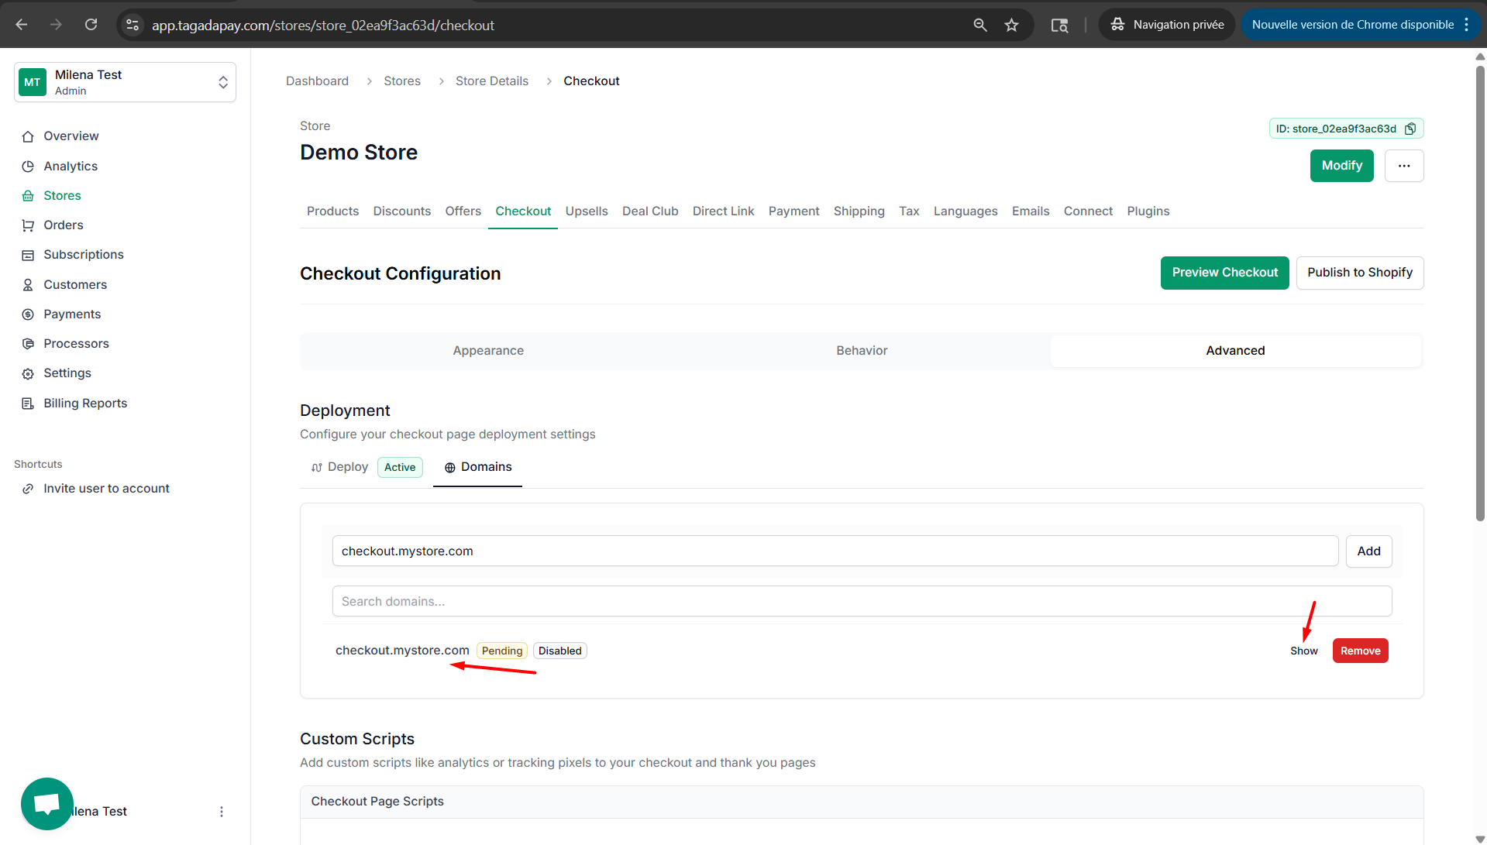Open the Chrome three-dot menu
Image resolution: width=1487 pixels, height=845 pixels.
click(1467, 25)
